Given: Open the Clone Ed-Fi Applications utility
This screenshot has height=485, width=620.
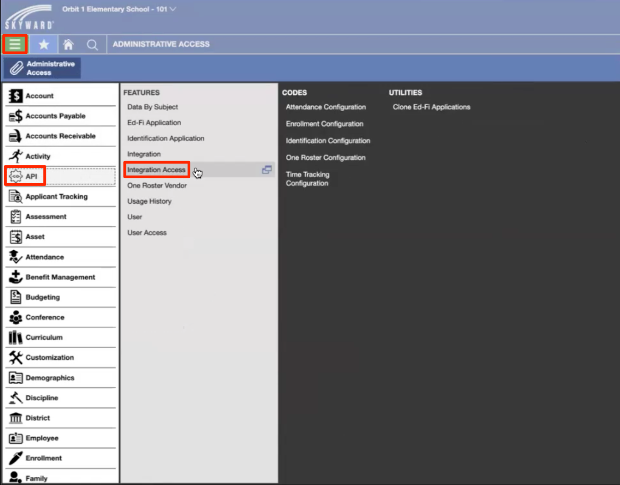Looking at the screenshot, I should (432, 107).
